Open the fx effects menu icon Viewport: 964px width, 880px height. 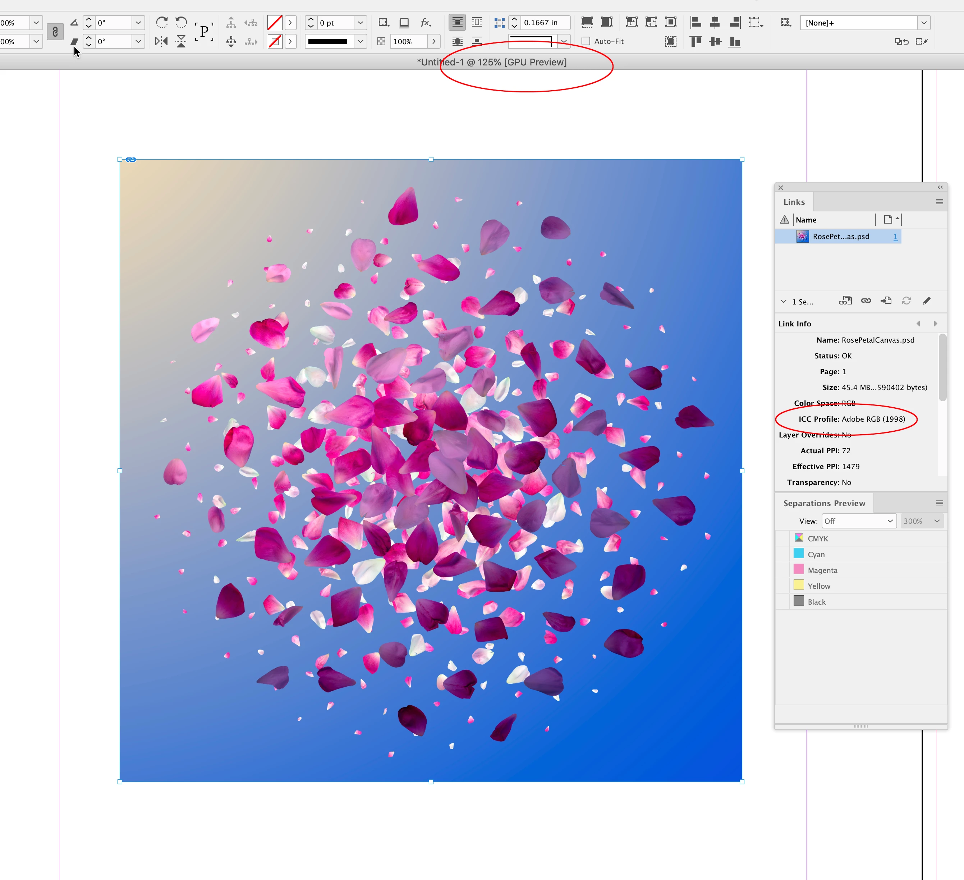pyautogui.click(x=425, y=22)
